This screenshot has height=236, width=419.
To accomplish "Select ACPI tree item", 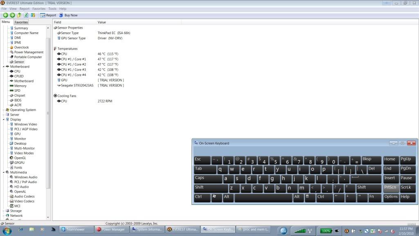I will tap(18, 105).
